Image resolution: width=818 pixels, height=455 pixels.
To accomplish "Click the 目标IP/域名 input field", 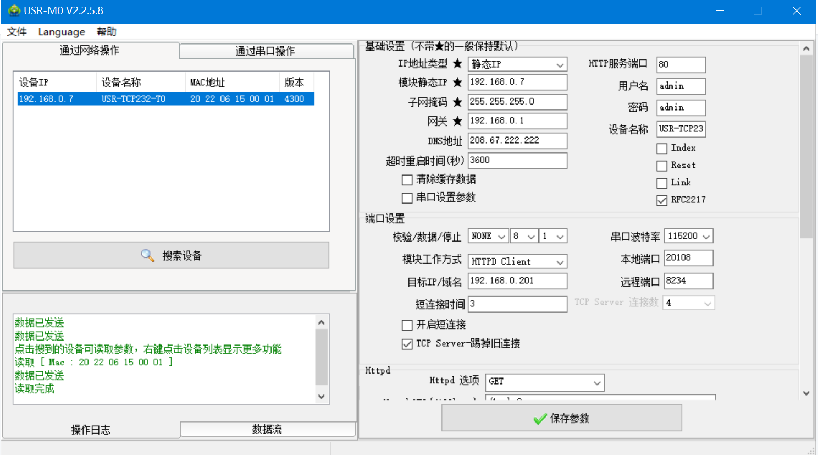I will (x=517, y=281).
